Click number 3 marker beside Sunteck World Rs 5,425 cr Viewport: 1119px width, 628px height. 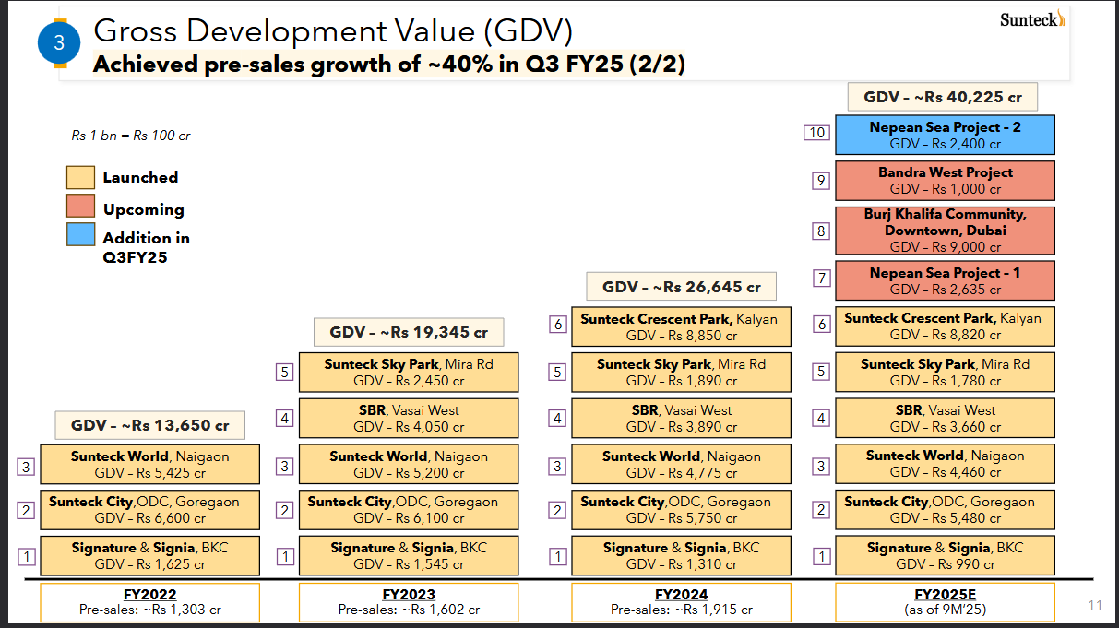click(26, 468)
